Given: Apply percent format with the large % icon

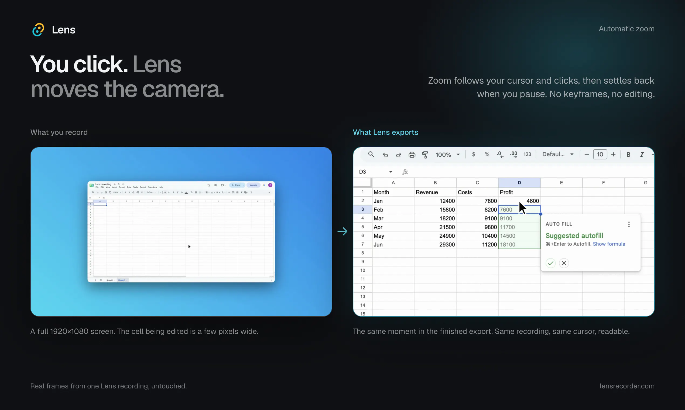Looking at the screenshot, I should (x=487, y=154).
